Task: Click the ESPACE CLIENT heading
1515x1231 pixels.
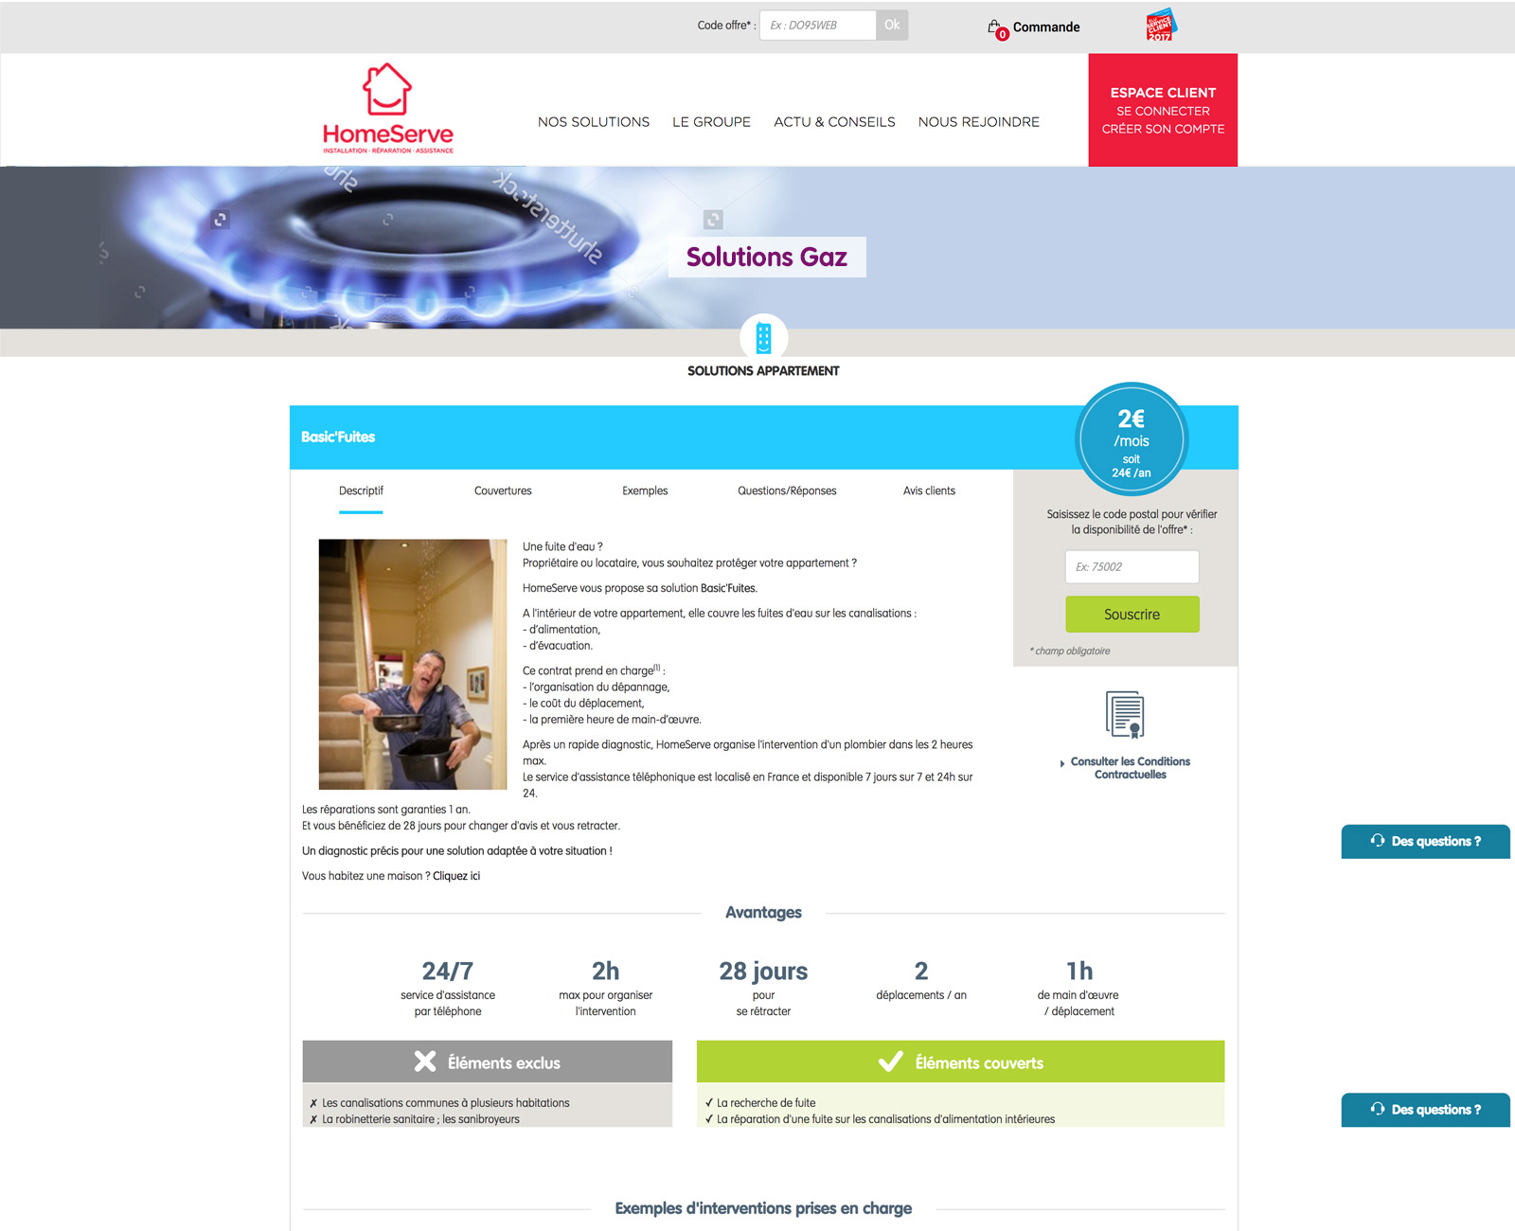Action: [1163, 93]
